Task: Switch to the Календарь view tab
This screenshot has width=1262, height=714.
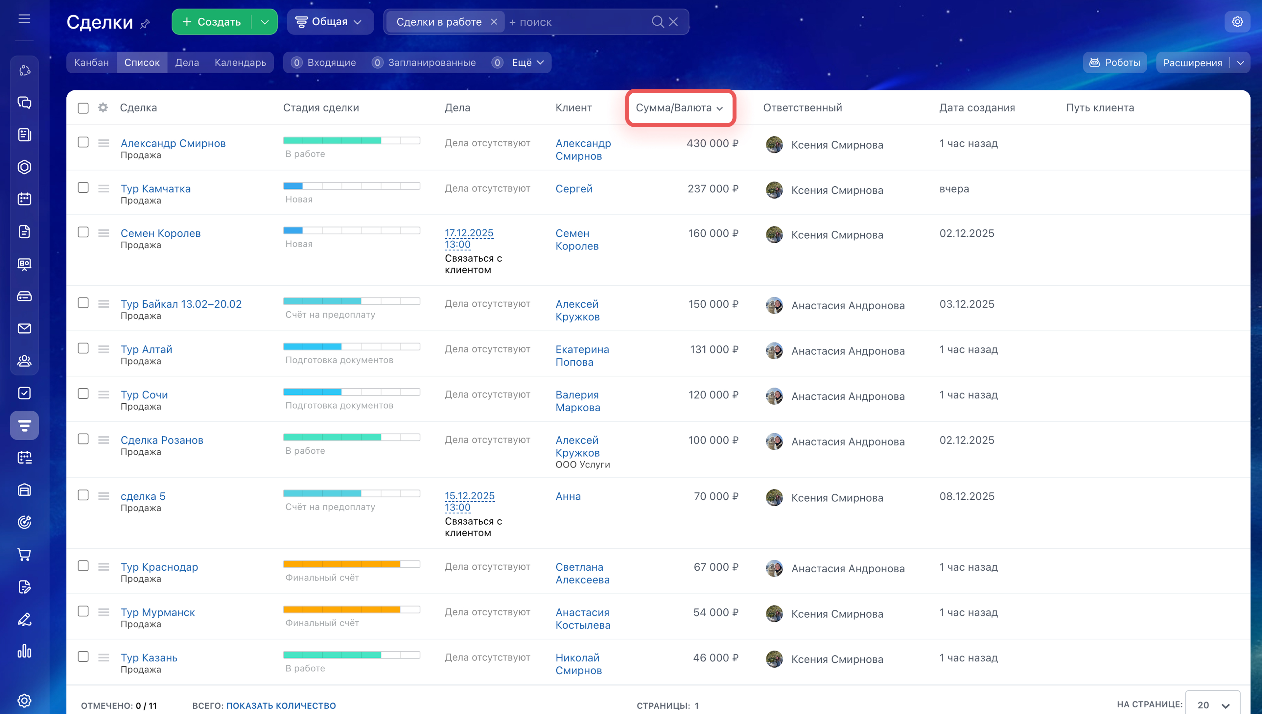Action: [x=240, y=63]
